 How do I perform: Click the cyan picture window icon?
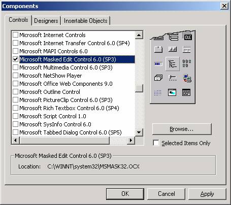coord(172,92)
